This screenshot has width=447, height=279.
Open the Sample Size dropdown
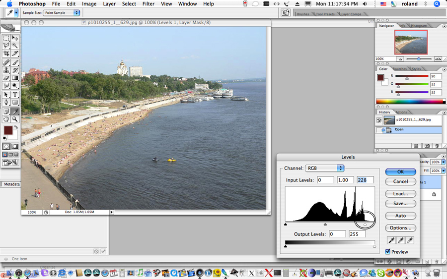61,13
